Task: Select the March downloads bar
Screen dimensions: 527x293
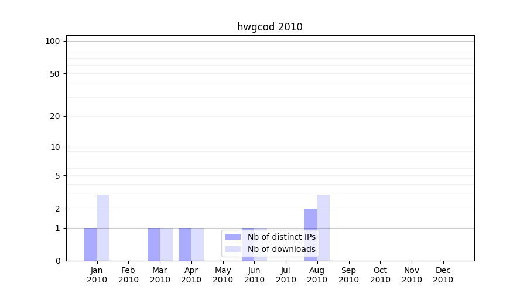Action: click(x=166, y=244)
